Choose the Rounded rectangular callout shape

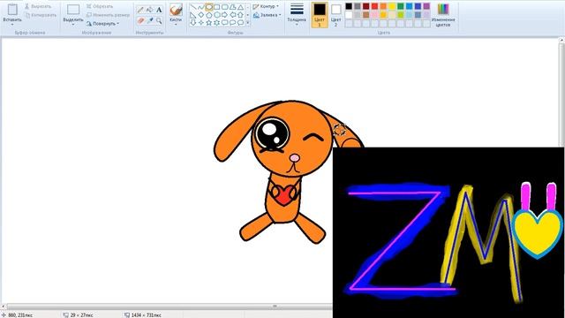(x=225, y=22)
